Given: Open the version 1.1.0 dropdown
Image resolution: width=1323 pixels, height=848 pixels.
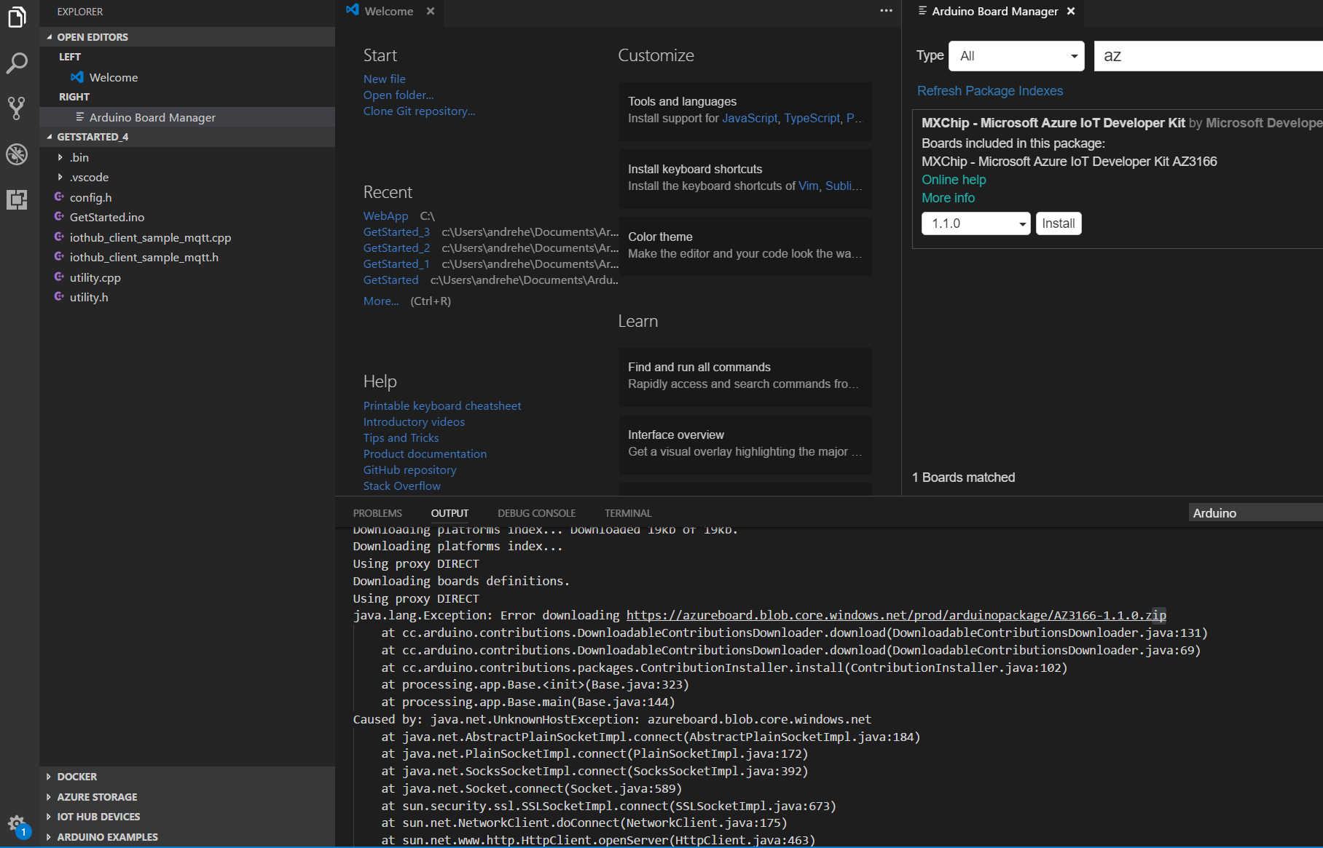Looking at the screenshot, I should 975,223.
